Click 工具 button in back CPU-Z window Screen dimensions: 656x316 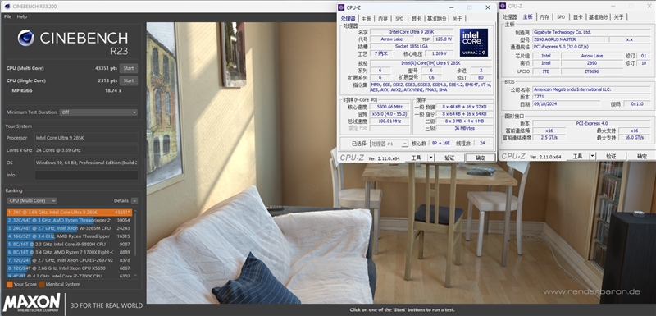578,156
